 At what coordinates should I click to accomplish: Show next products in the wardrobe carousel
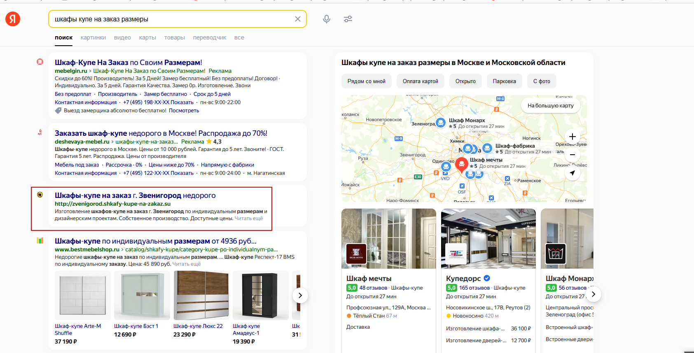[x=300, y=295]
